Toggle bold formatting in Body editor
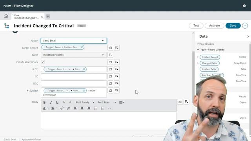The height and width of the screenshot is (141, 251). [44, 102]
